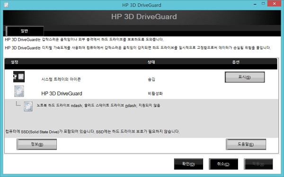Switch to the 일반 tab
The width and height of the screenshot is (284, 177).
coord(25,31)
